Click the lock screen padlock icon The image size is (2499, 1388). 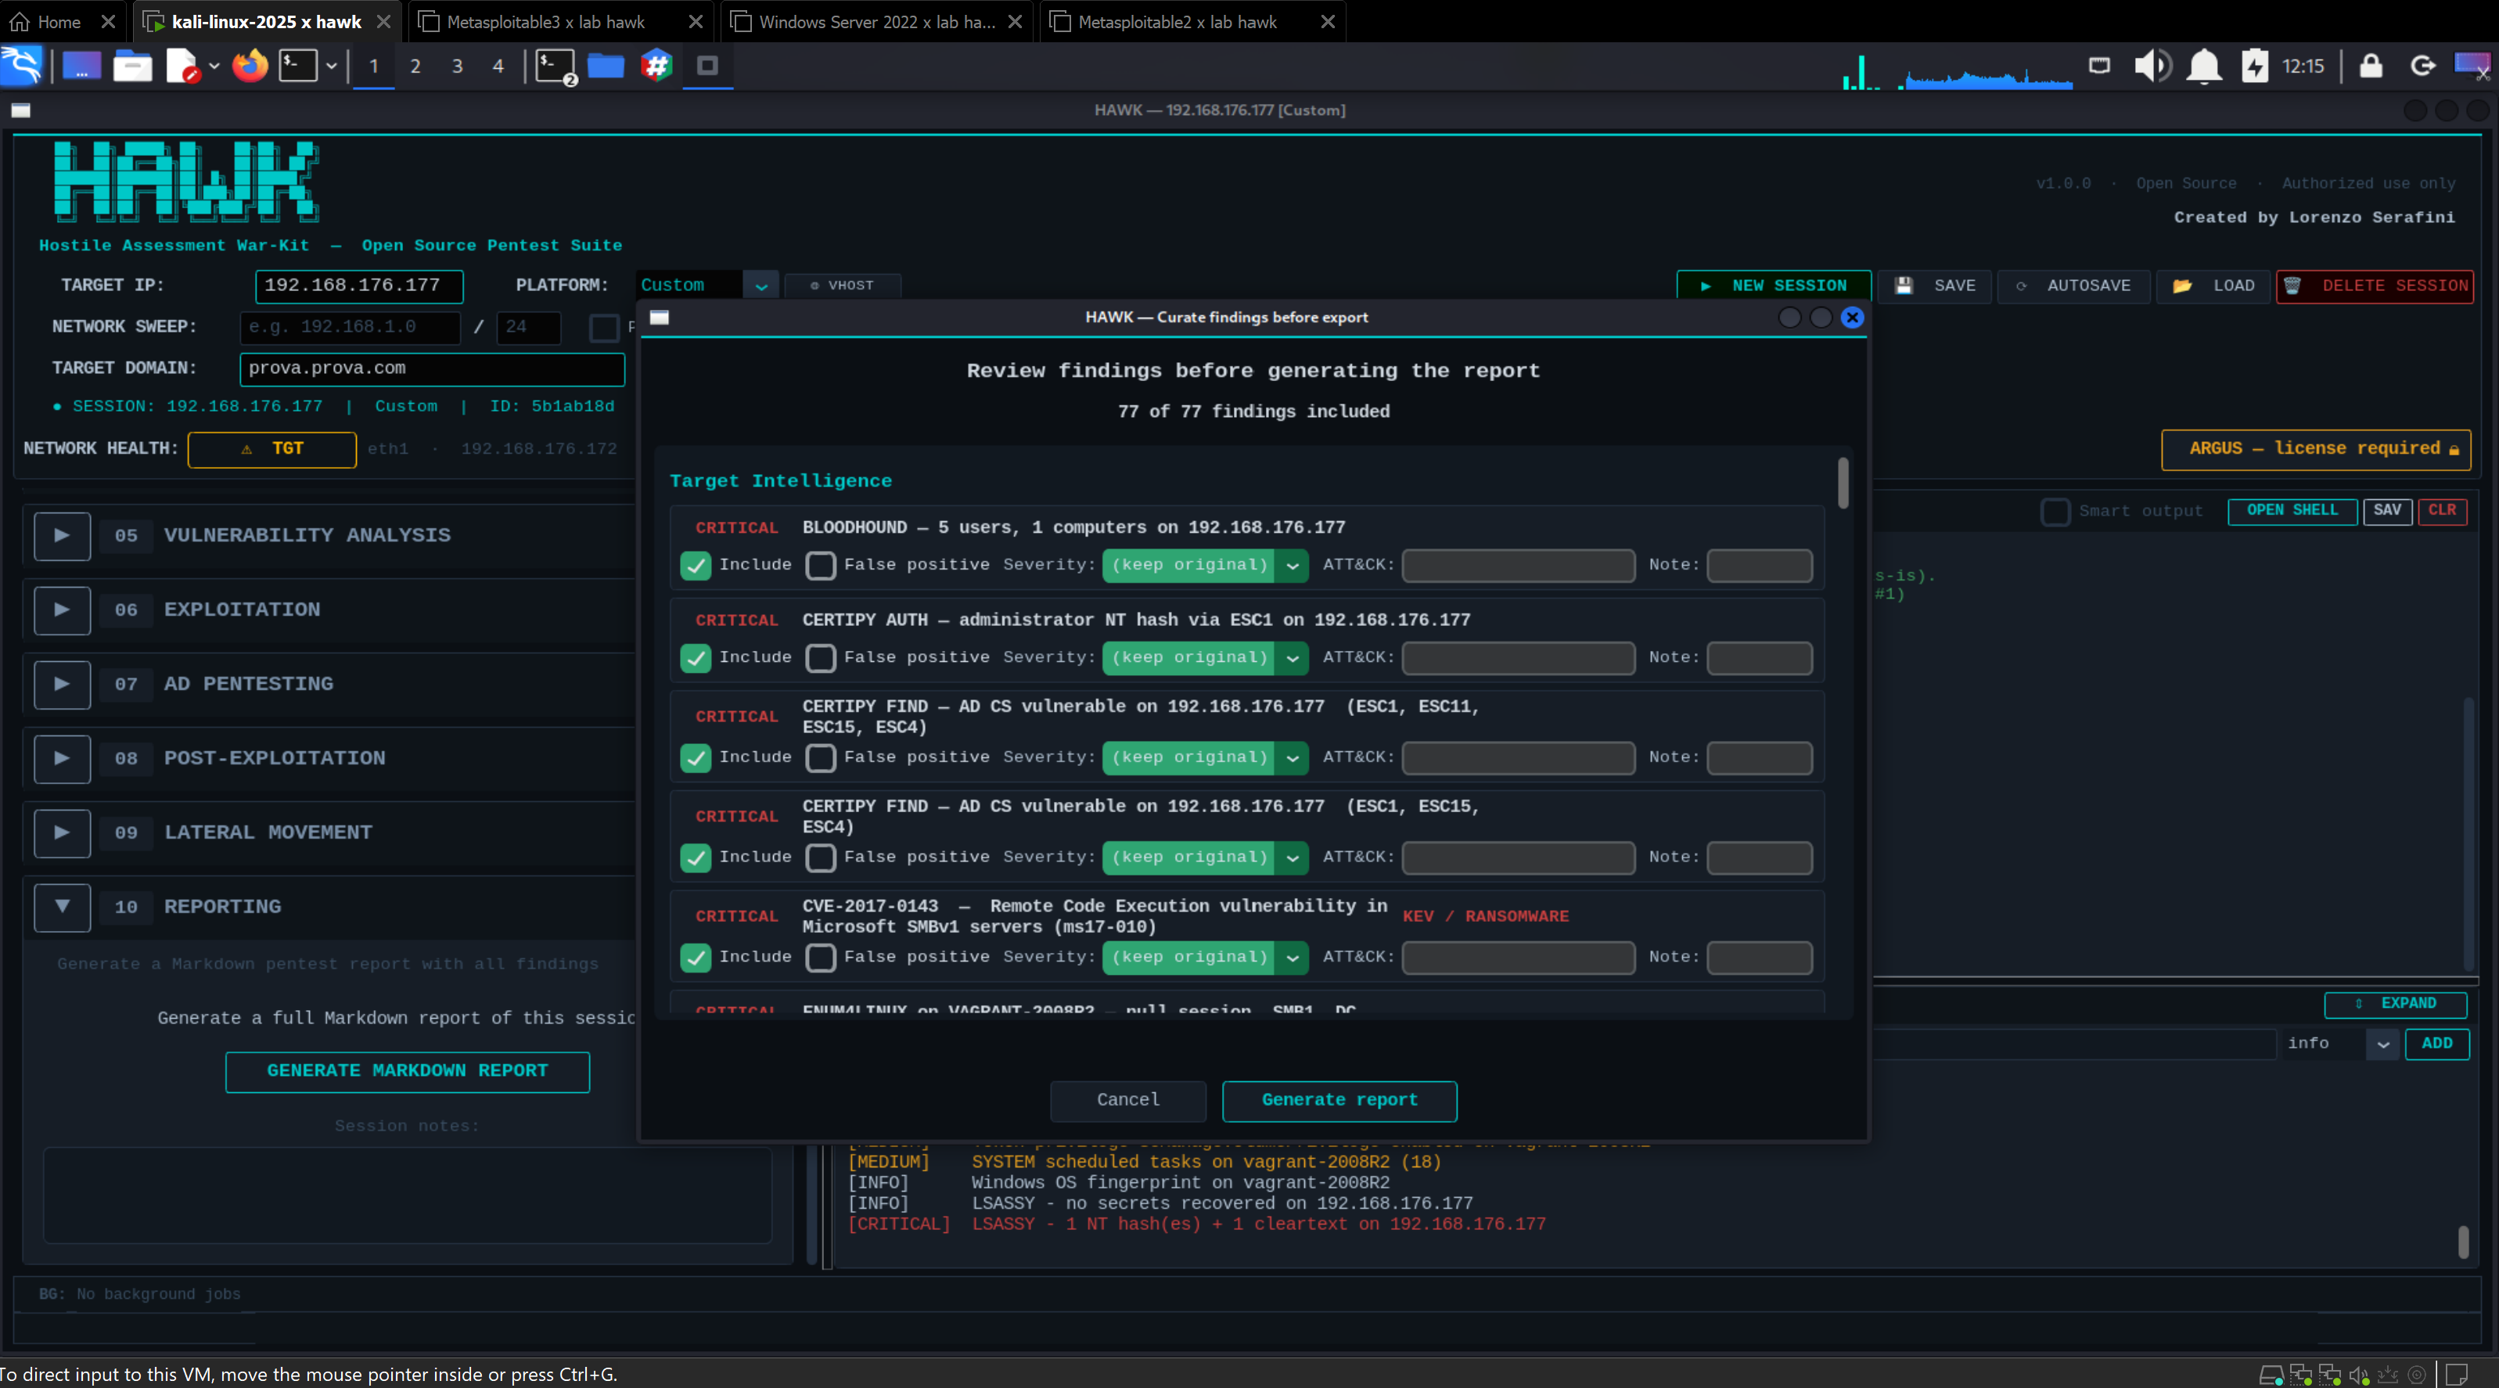tap(2371, 66)
